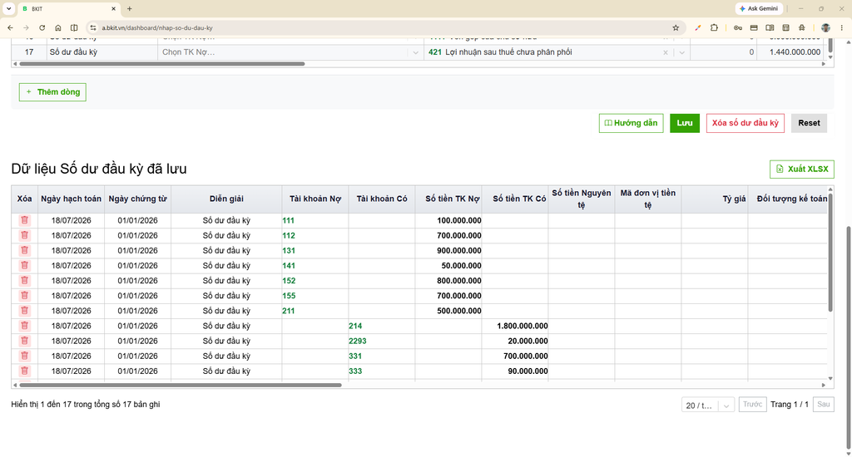Click the saved table's horizontal scrollbar

[181, 385]
